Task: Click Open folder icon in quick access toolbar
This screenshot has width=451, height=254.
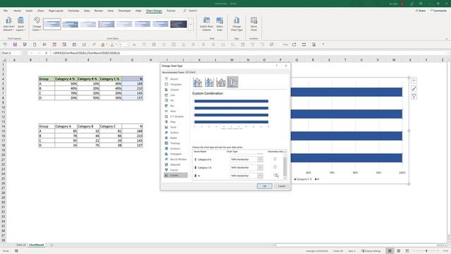Action: pyautogui.click(x=44, y=44)
